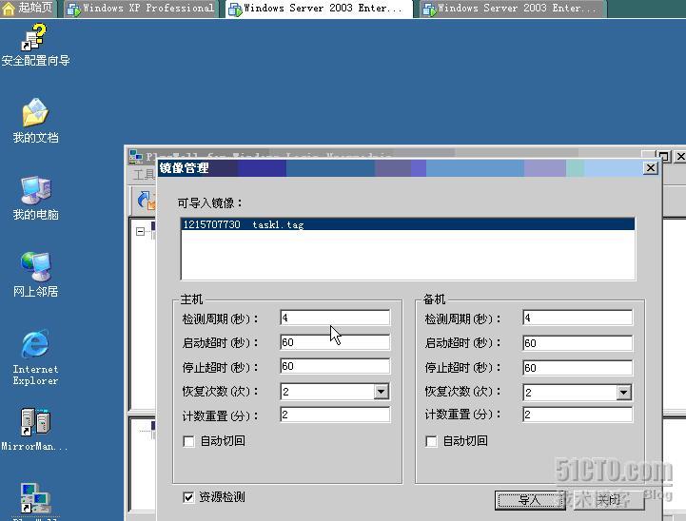Open 备机 恢复次数 dropdown
The width and height of the screenshot is (686, 521).
[623, 392]
